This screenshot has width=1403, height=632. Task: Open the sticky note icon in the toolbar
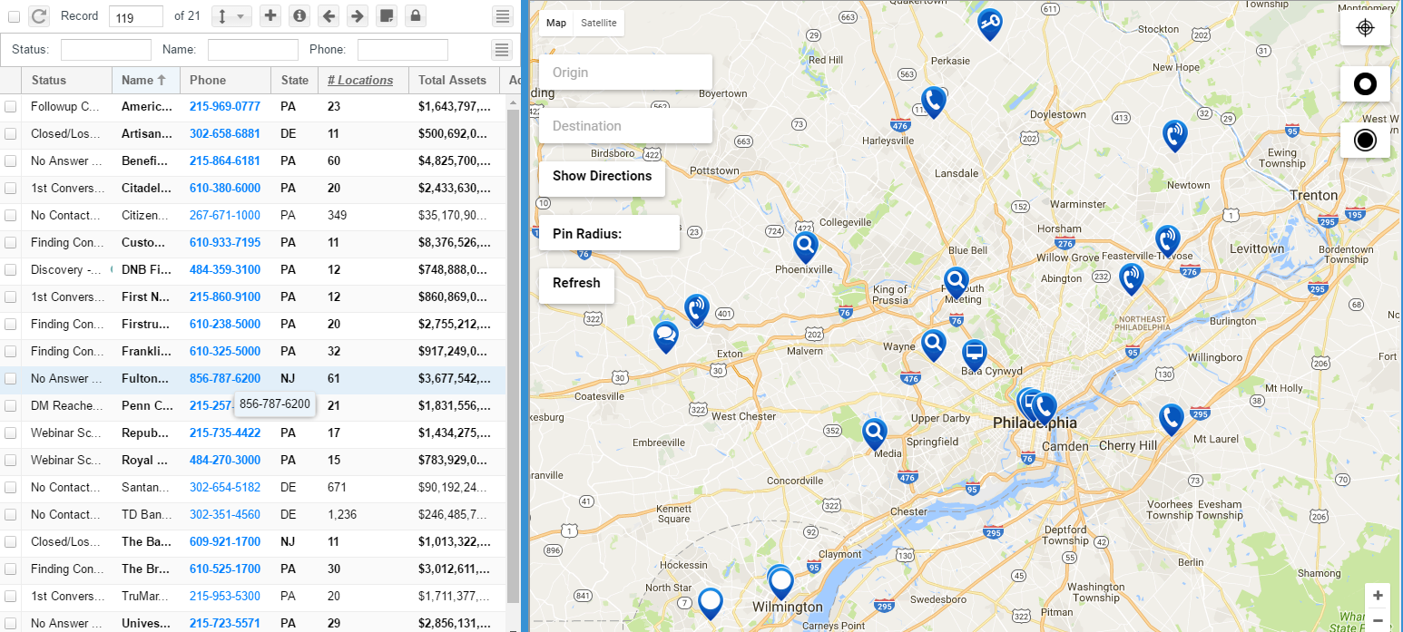click(386, 15)
